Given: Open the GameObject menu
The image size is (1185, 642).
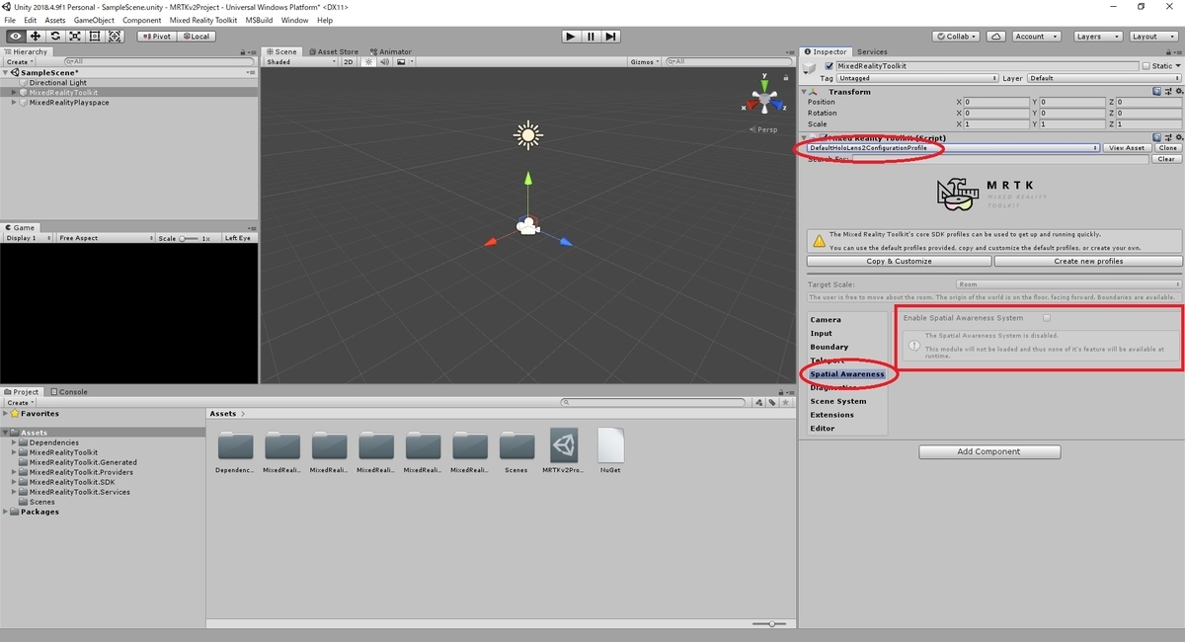Looking at the screenshot, I should coord(94,20).
